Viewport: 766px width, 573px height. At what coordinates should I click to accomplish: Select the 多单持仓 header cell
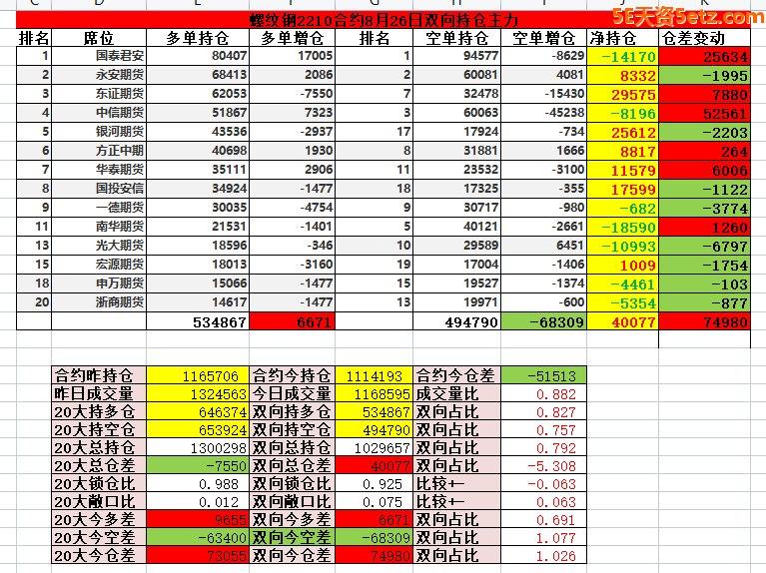coord(198,38)
